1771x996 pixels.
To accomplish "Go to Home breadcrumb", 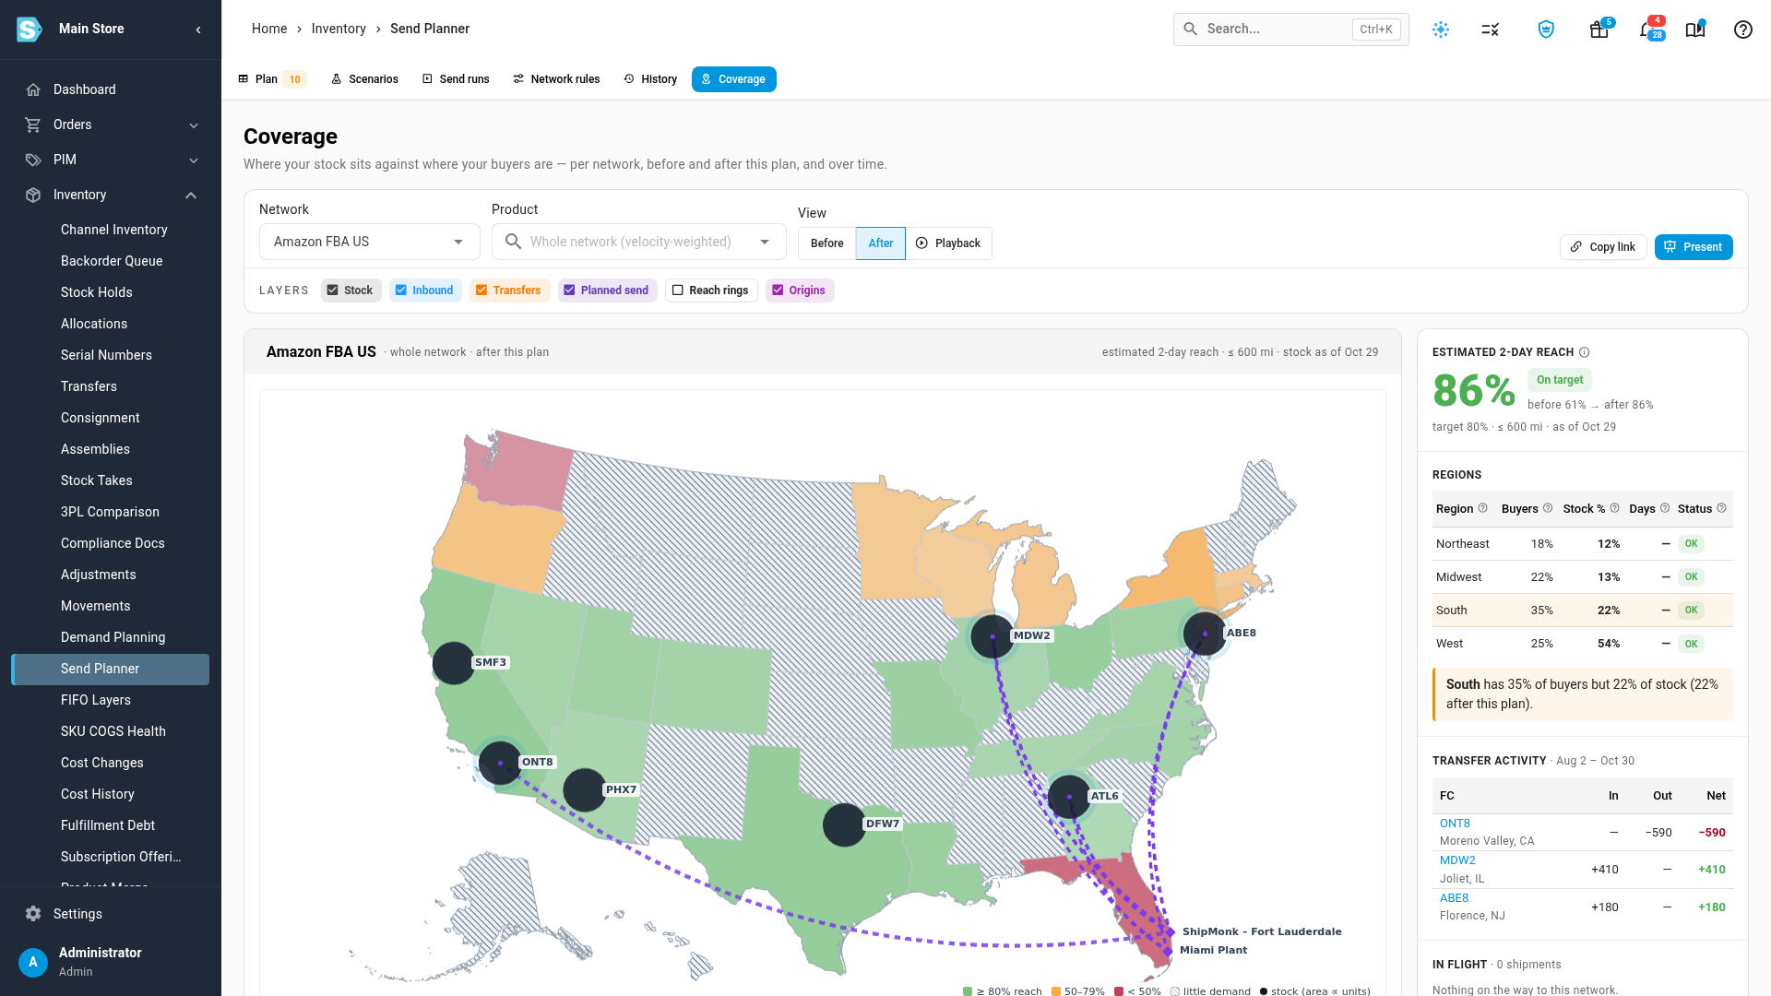I will pyautogui.click(x=269, y=29).
